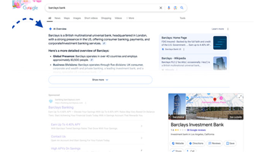Image resolution: width=266 pixels, height=152 pixels.
Task: Click into the 'barclays bank' search field
Action: click(99, 8)
